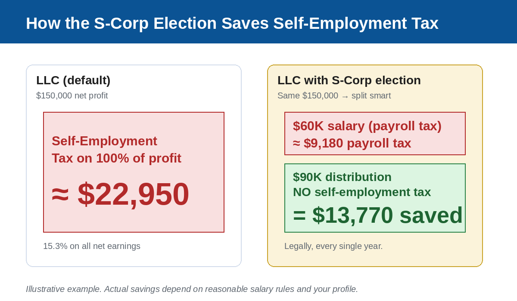
Task: Select the italic "Illustrative example" footnote
Action: [x=192, y=289]
